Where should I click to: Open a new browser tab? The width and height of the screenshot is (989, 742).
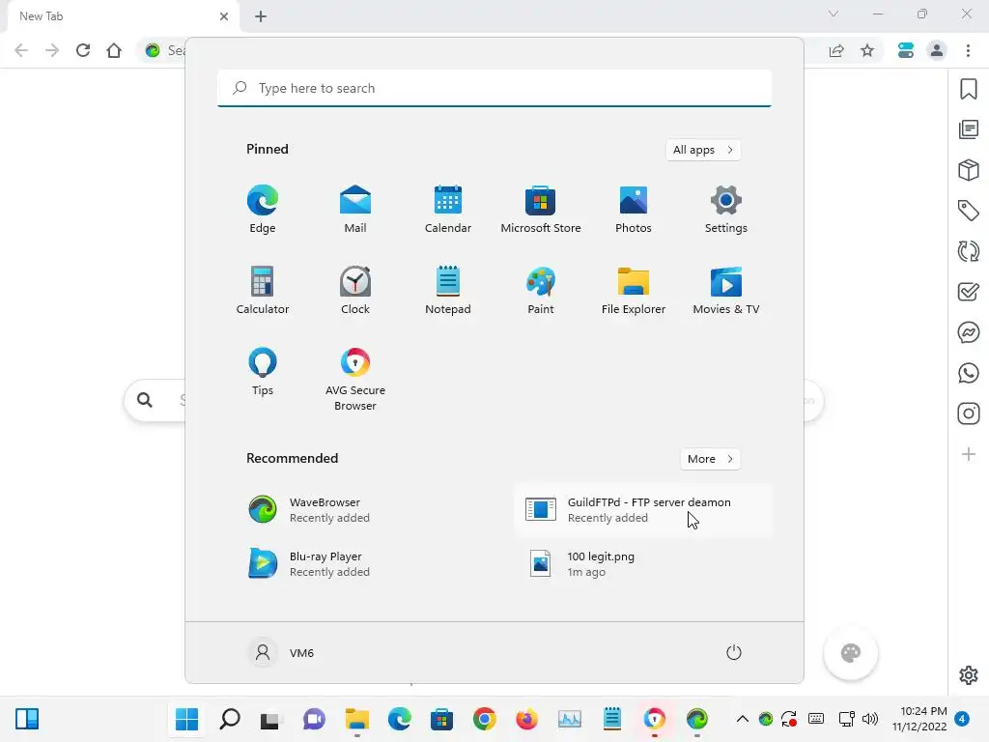(x=261, y=16)
